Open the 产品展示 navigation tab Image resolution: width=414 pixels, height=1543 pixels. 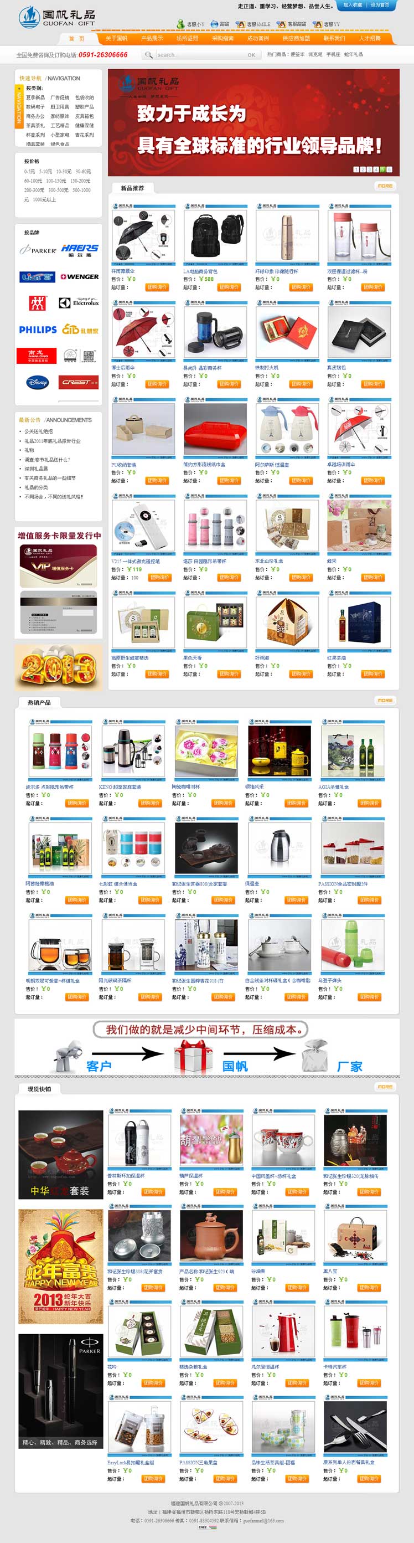point(152,38)
